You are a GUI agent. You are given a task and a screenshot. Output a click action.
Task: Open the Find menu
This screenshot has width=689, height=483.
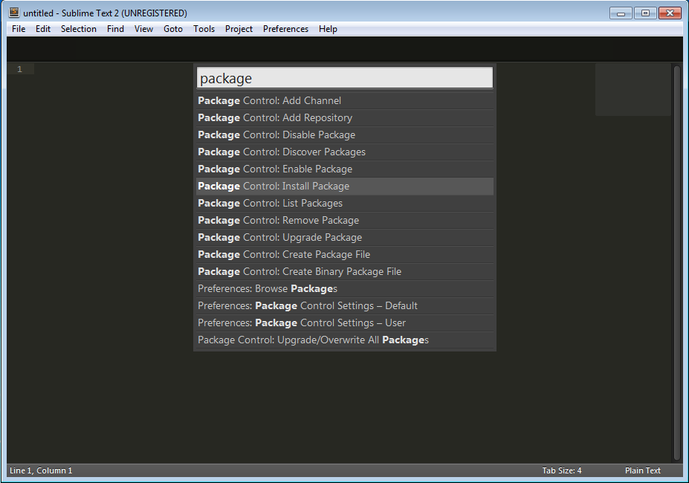(x=115, y=29)
